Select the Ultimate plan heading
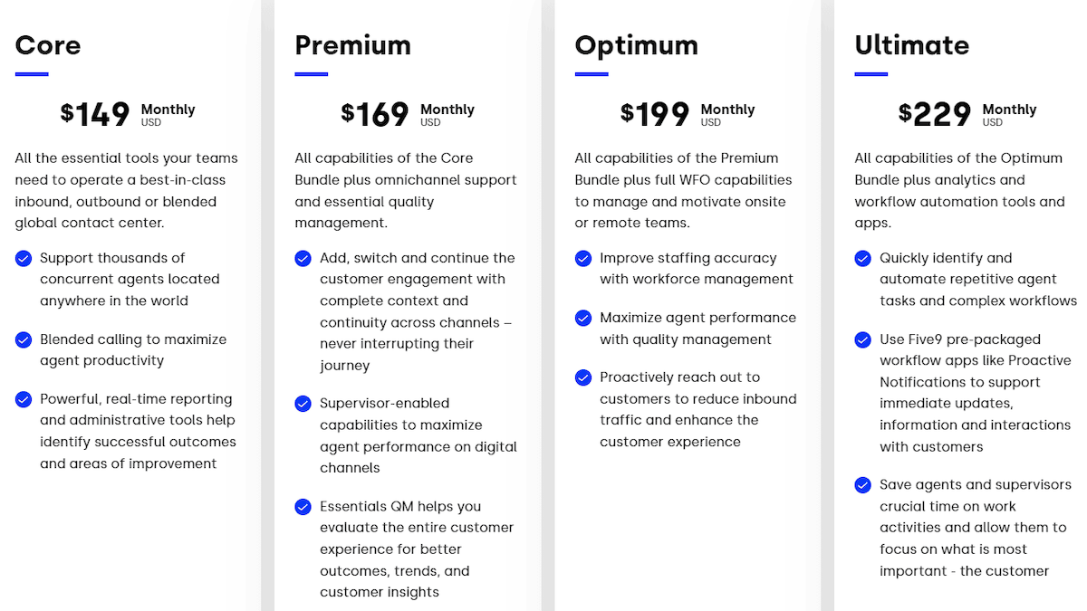1087x611 pixels. tap(911, 45)
